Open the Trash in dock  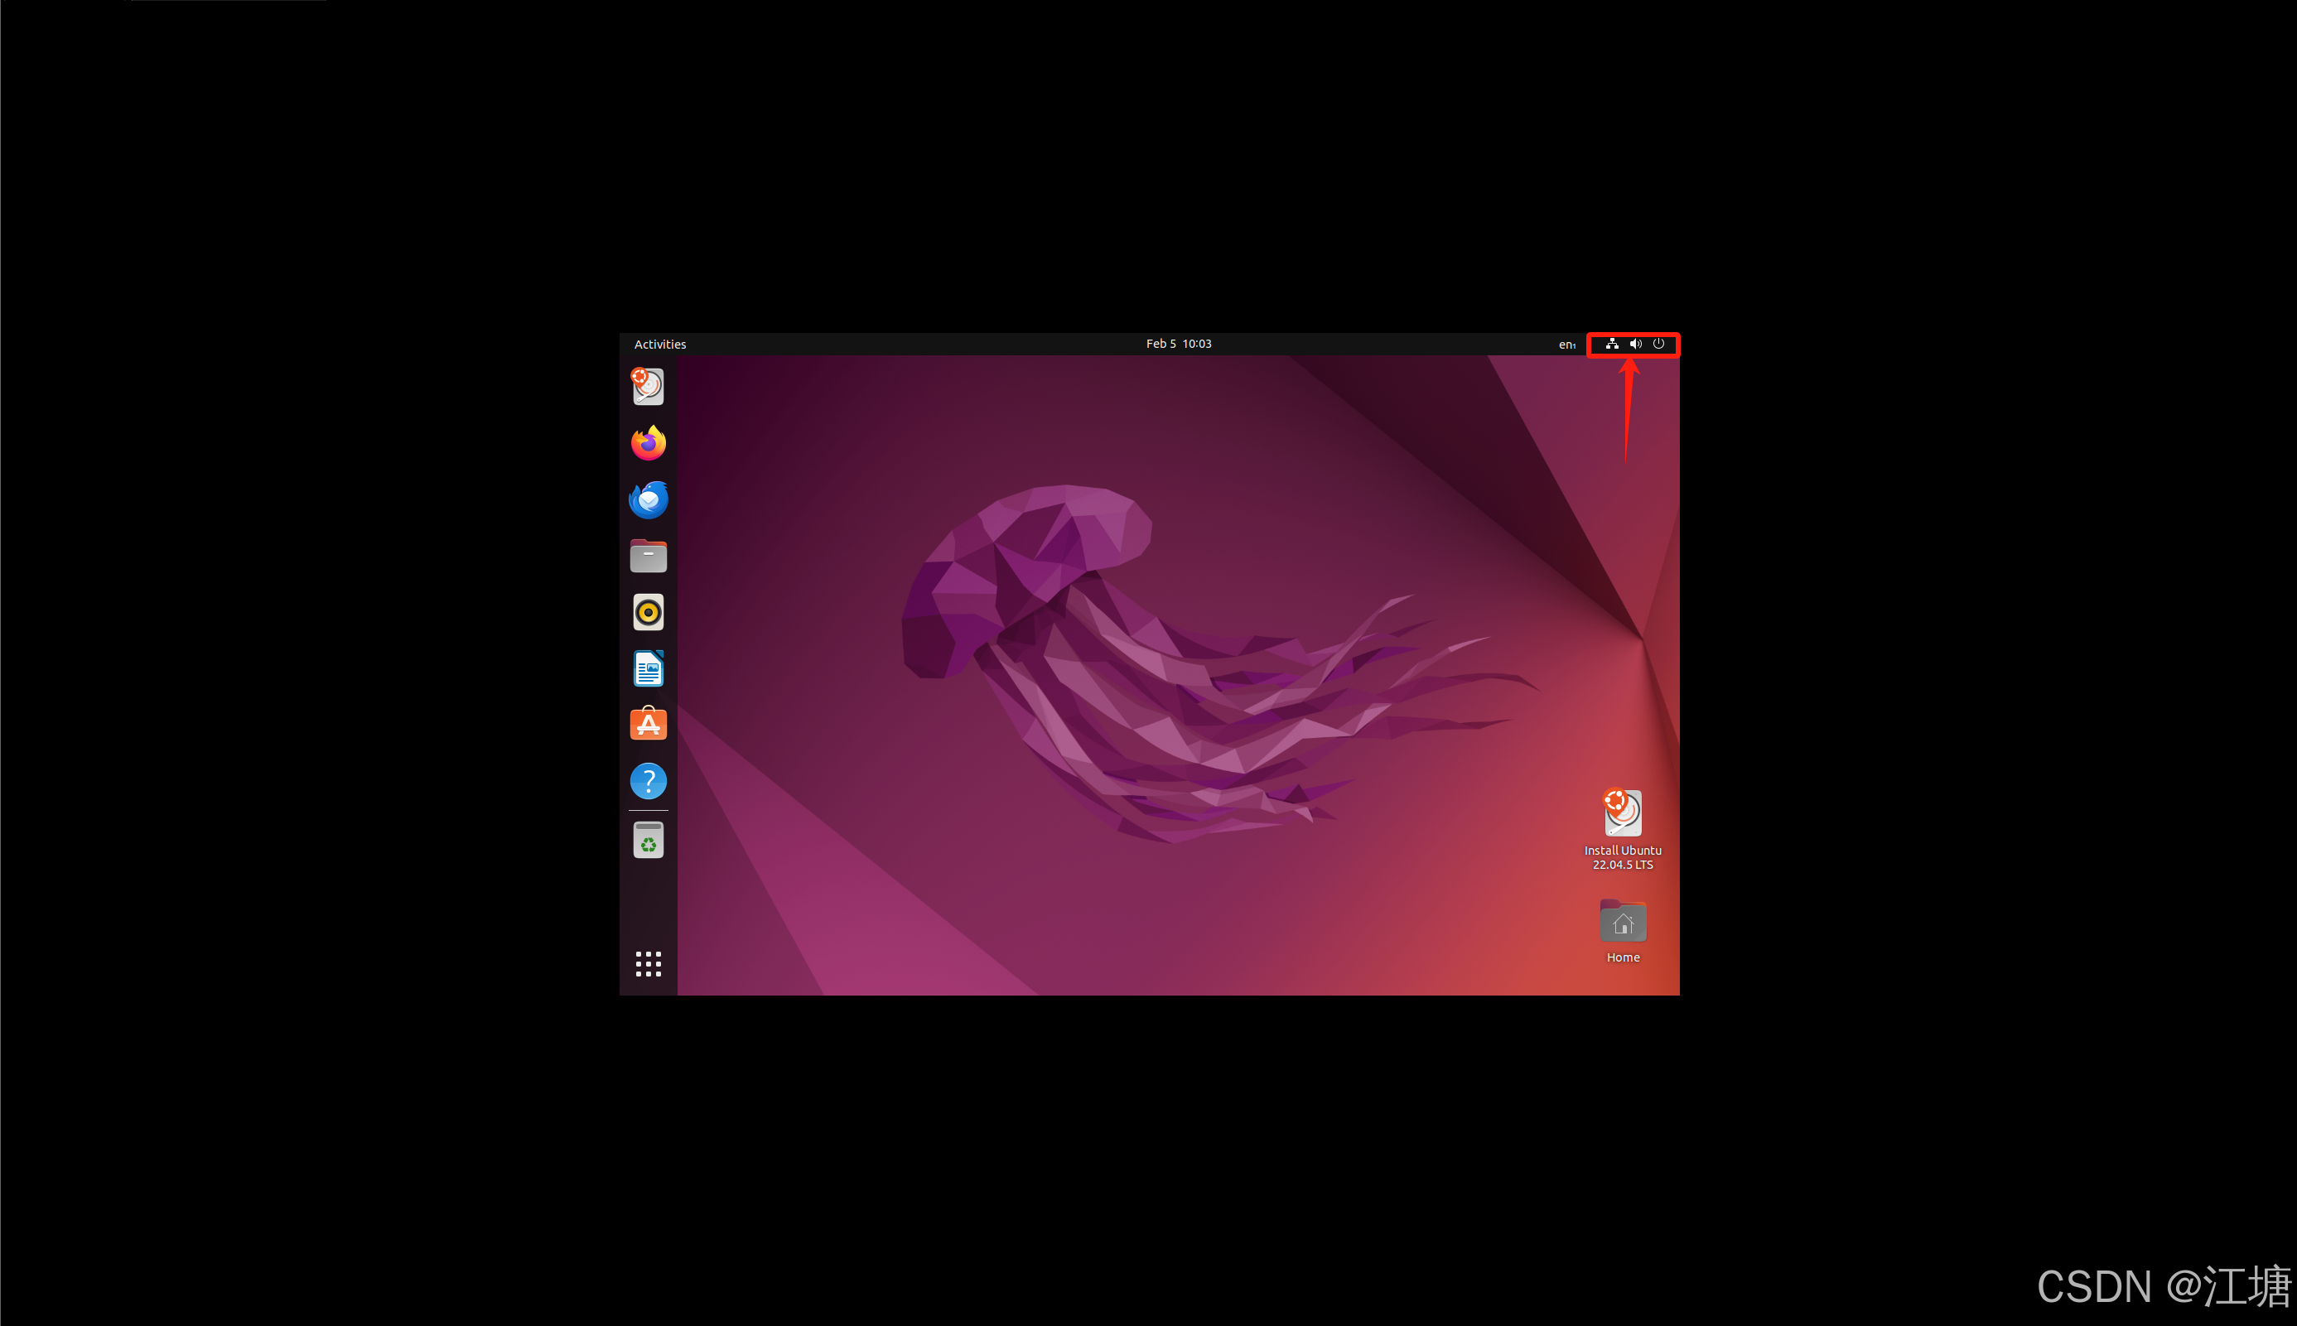pyautogui.click(x=648, y=841)
